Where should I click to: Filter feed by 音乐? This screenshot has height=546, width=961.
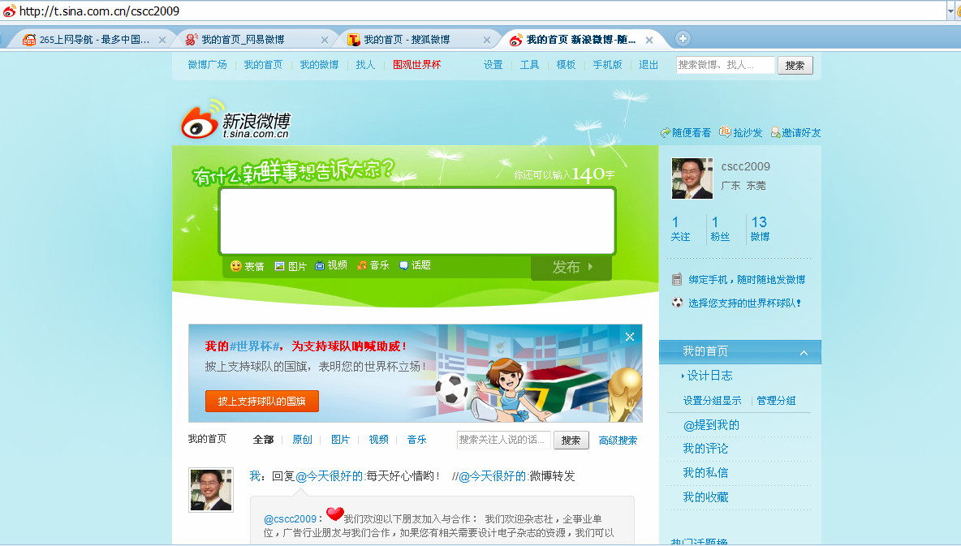point(416,440)
